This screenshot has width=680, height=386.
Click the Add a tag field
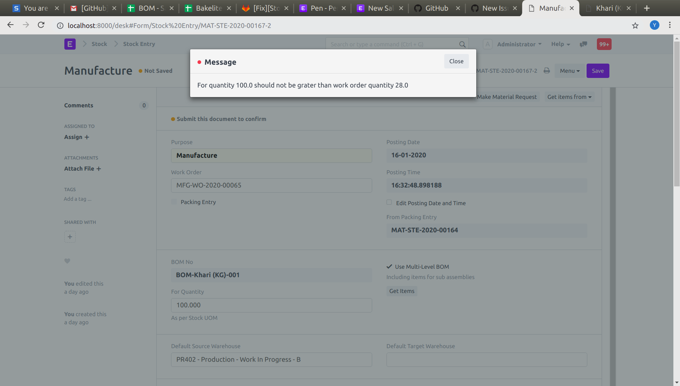(x=77, y=199)
